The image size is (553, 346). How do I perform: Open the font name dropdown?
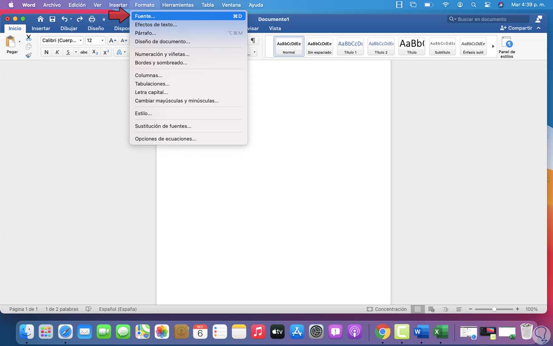pos(80,40)
